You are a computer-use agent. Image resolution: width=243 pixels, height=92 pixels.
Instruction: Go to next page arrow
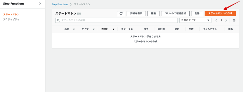(226, 20)
